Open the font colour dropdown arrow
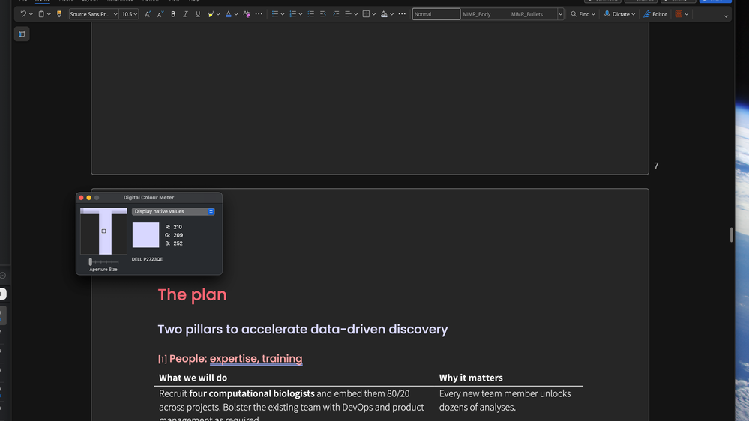 pos(236,14)
